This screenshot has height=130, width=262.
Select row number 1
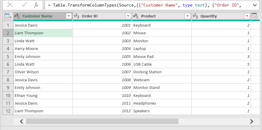pyautogui.click(x=8, y=25)
